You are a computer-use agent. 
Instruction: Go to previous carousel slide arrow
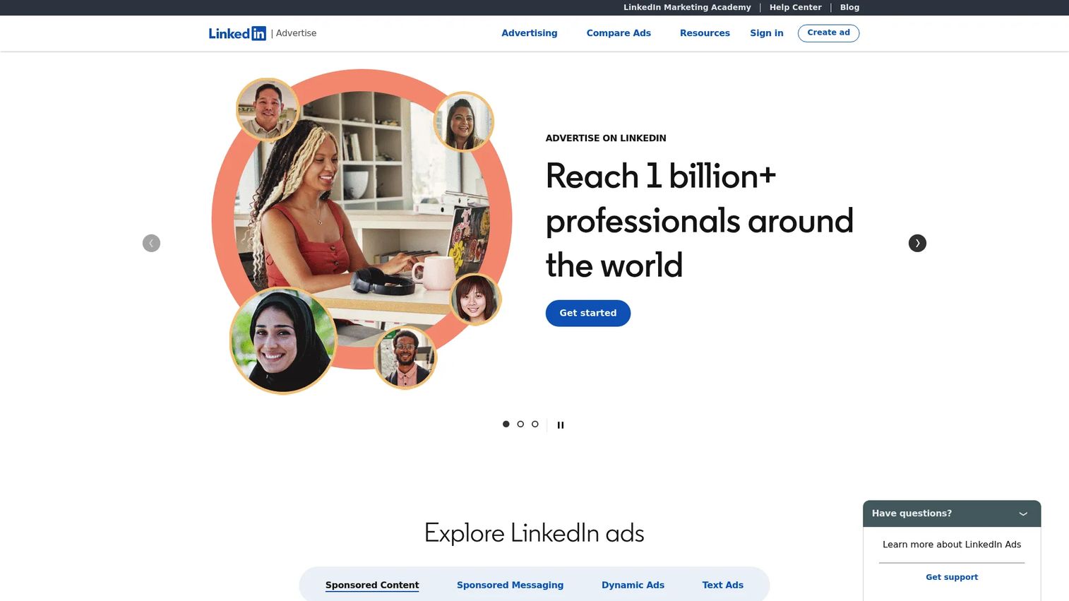tap(151, 243)
